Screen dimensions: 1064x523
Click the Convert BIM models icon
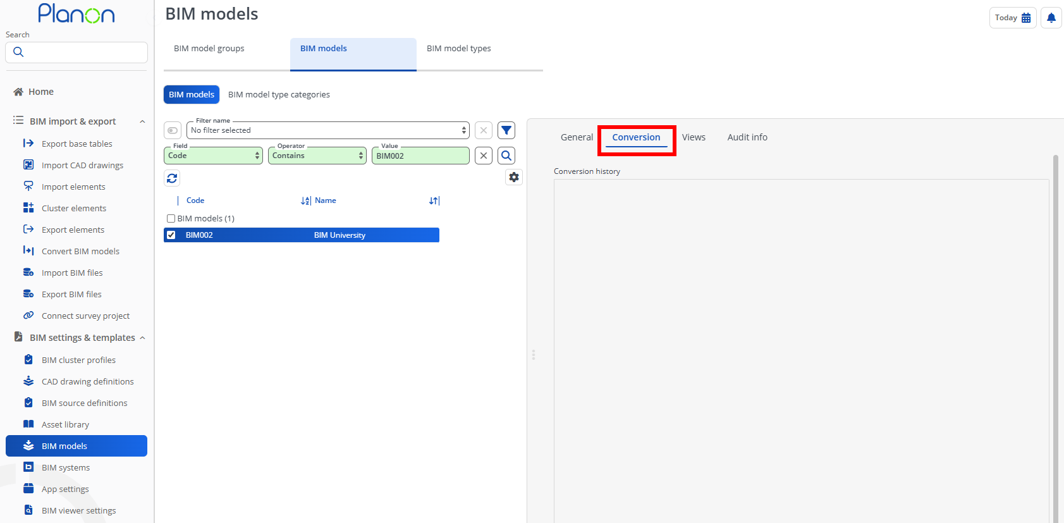point(28,251)
